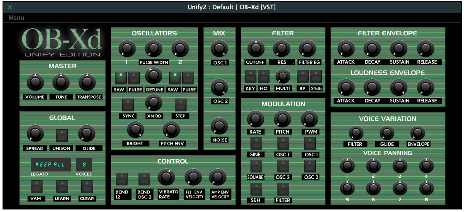464x212 pixels.
Task: Click the FLT ENV VELOCITY knob
Action: (x=194, y=177)
